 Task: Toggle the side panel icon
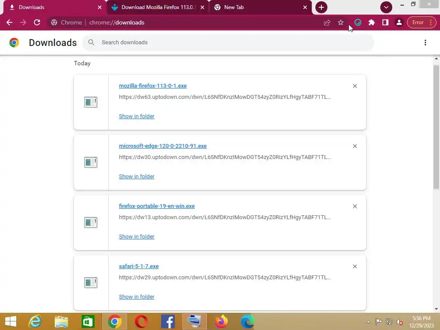pos(385,22)
